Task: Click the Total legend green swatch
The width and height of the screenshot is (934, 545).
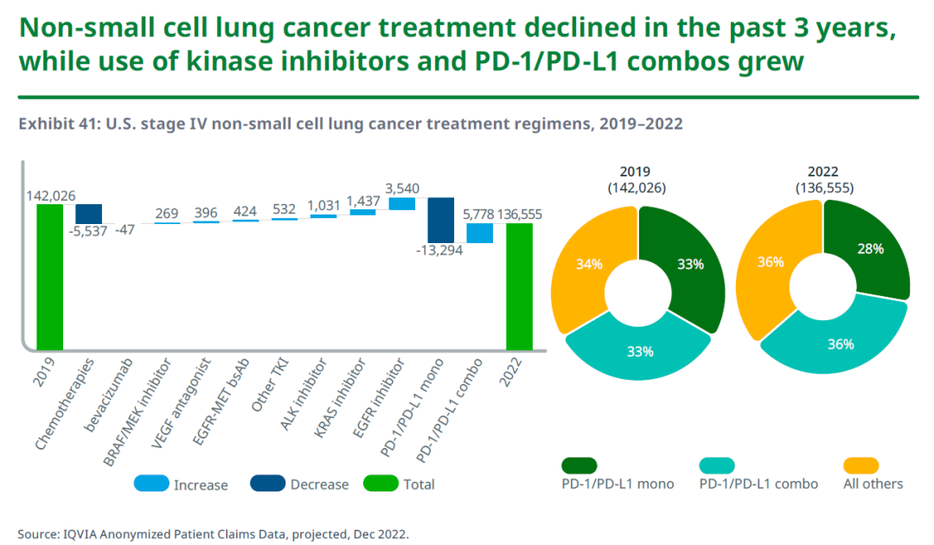Action: (381, 484)
